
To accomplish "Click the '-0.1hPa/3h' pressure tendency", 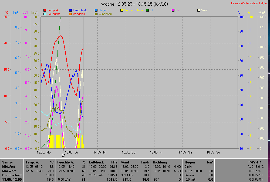I will pos(256,175).
